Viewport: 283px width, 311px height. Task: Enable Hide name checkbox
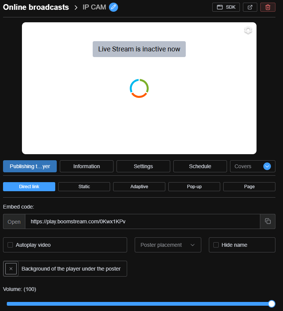tap(216, 245)
